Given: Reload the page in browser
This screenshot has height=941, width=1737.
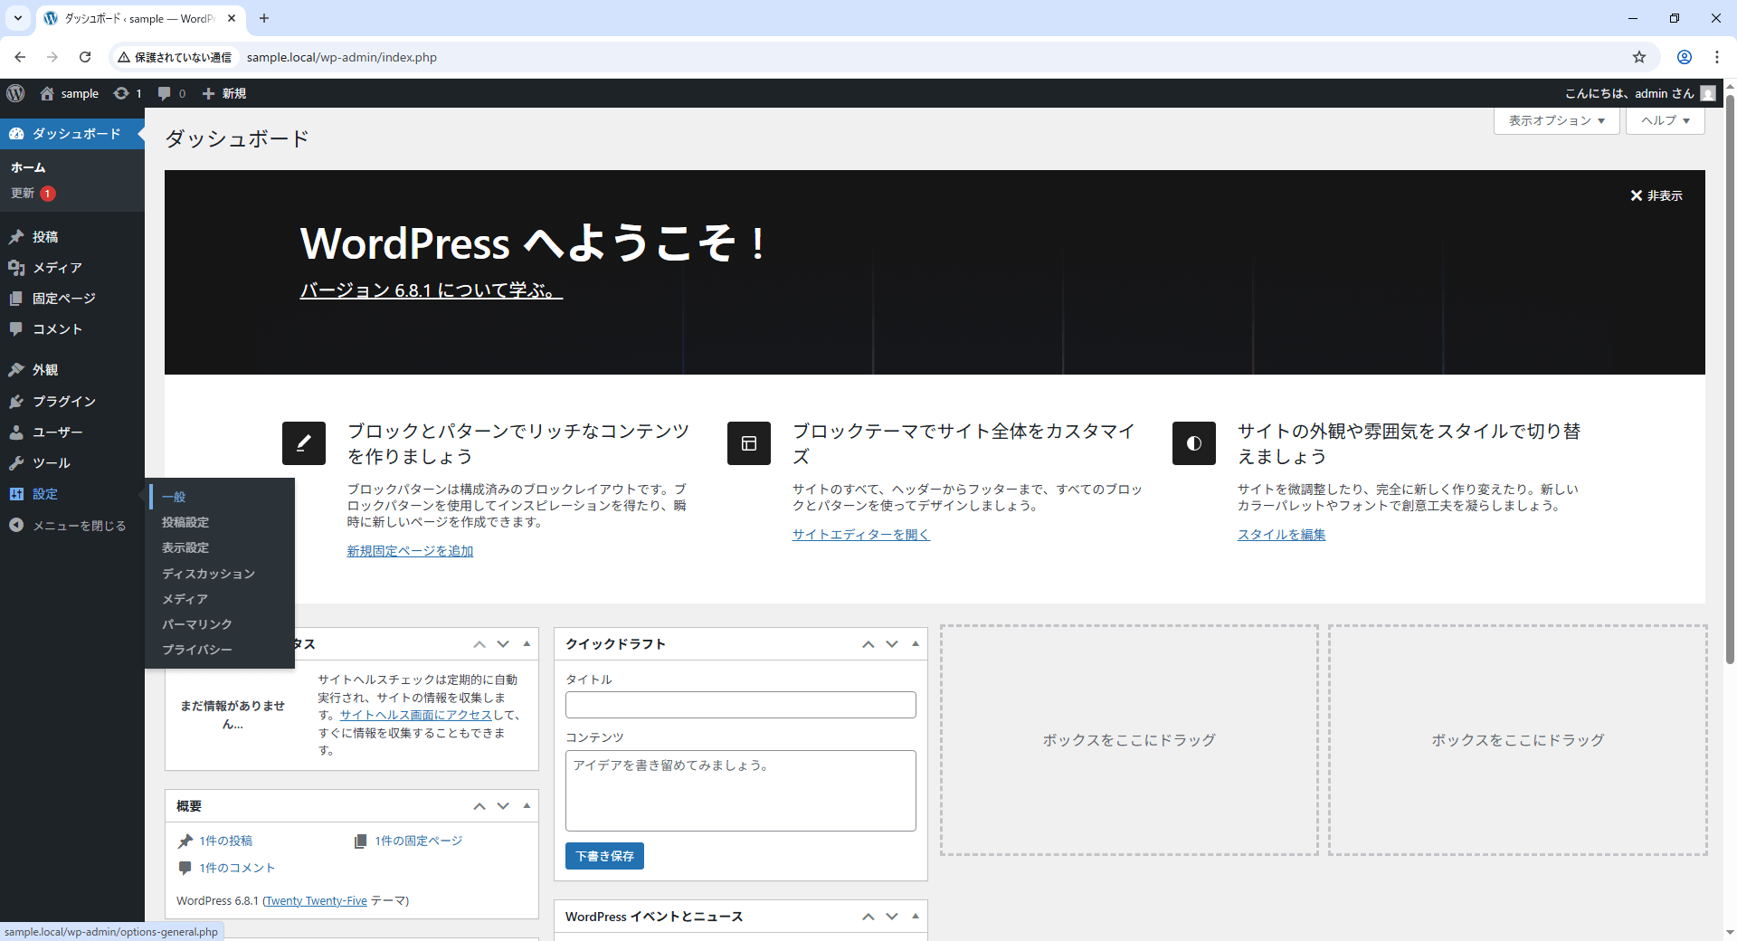Looking at the screenshot, I should (85, 57).
